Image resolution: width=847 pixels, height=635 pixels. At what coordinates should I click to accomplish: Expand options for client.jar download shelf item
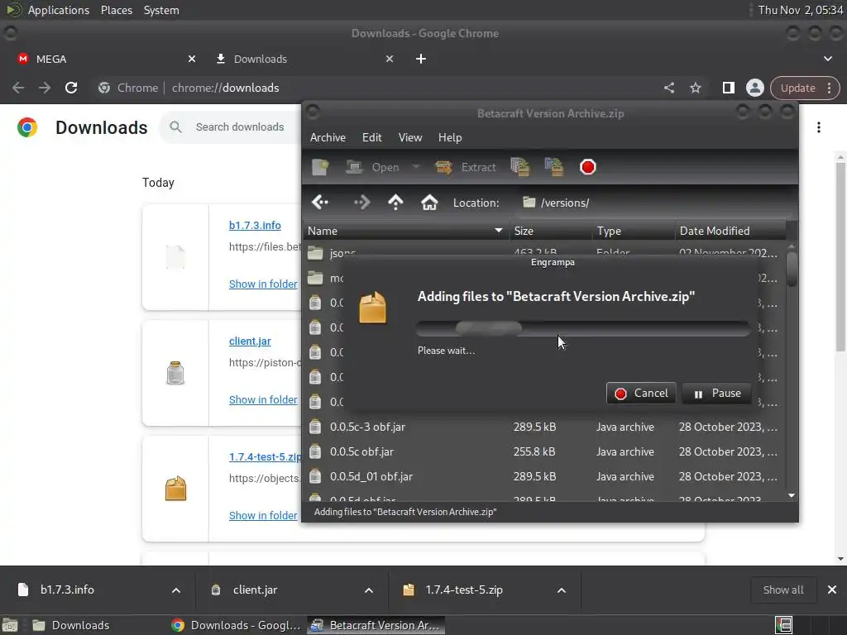(369, 590)
